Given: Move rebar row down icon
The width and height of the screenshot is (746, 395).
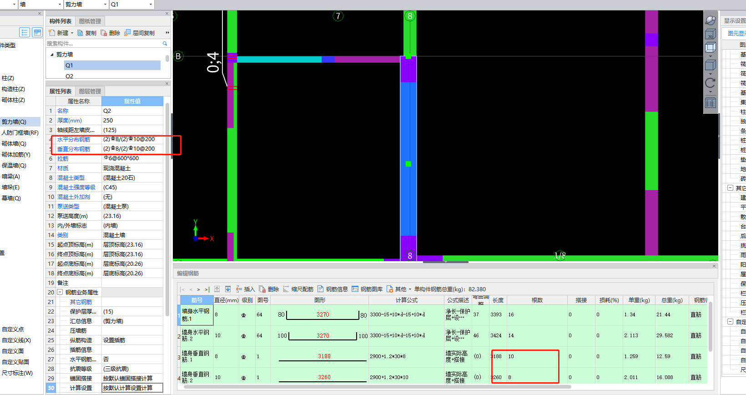Looking at the screenshot, I should (x=228, y=289).
